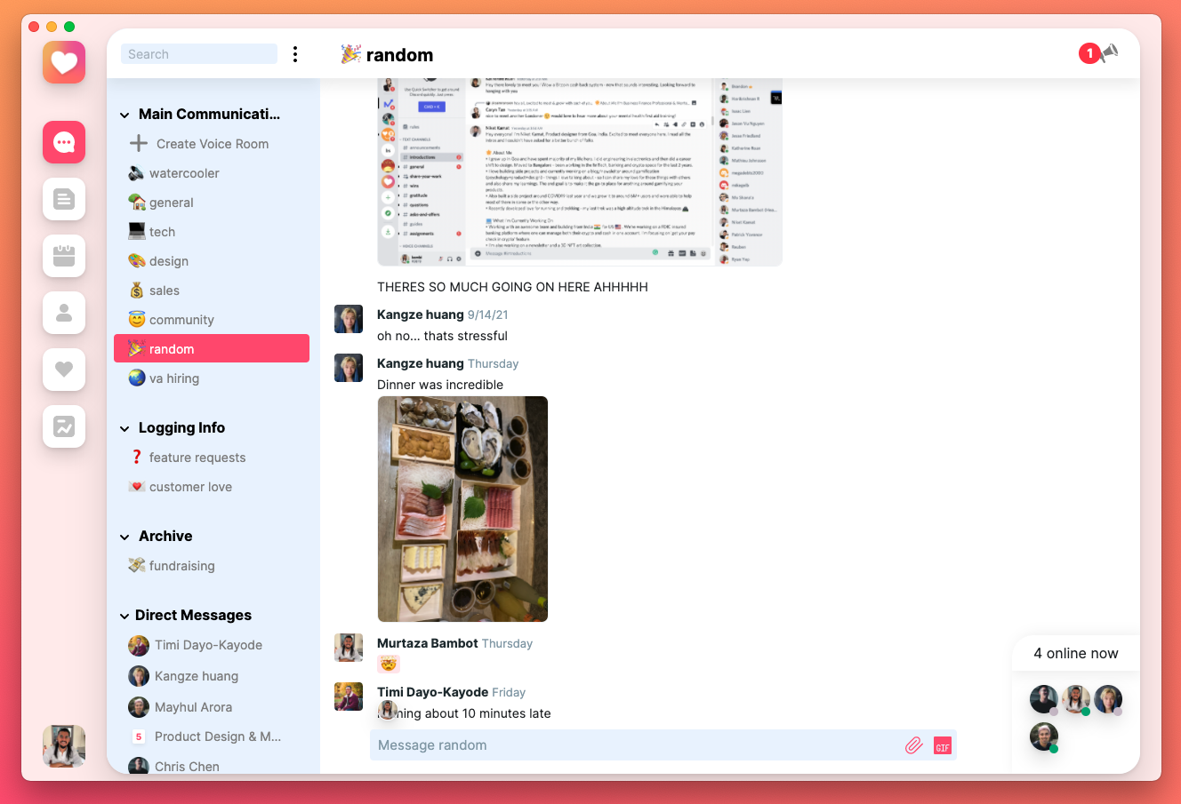The image size is (1181, 804).
Task: Click Timi Dayo-Kayode's avatar in chat
Action: click(x=349, y=697)
